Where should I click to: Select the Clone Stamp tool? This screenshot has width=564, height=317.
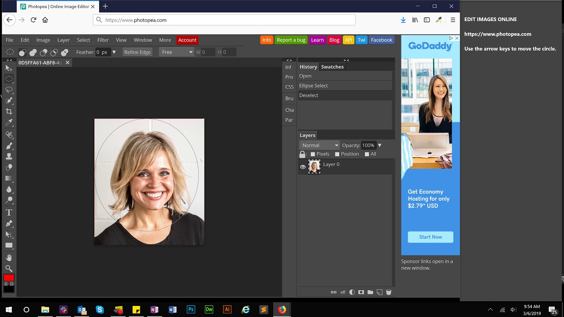(9, 157)
